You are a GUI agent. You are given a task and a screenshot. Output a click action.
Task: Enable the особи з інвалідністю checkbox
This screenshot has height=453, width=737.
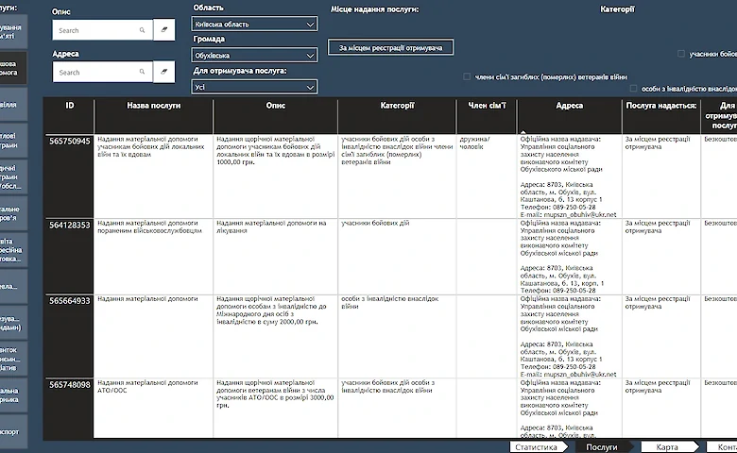(x=634, y=89)
